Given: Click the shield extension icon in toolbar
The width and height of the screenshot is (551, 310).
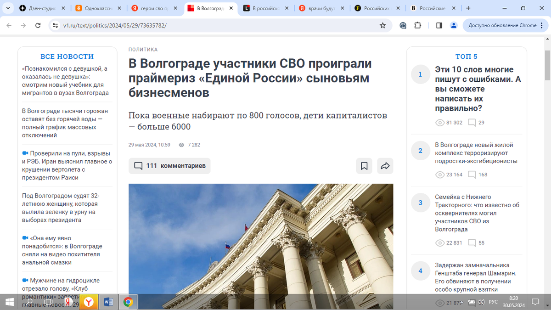Looking at the screenshot, I should point(403,25).
